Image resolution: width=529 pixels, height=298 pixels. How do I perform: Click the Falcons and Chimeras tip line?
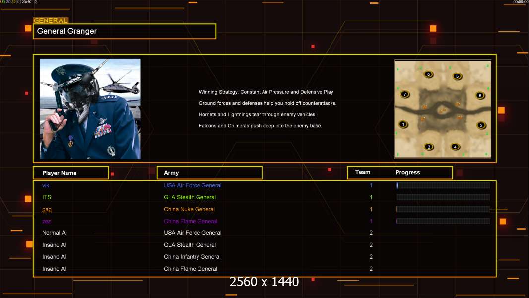261,126
